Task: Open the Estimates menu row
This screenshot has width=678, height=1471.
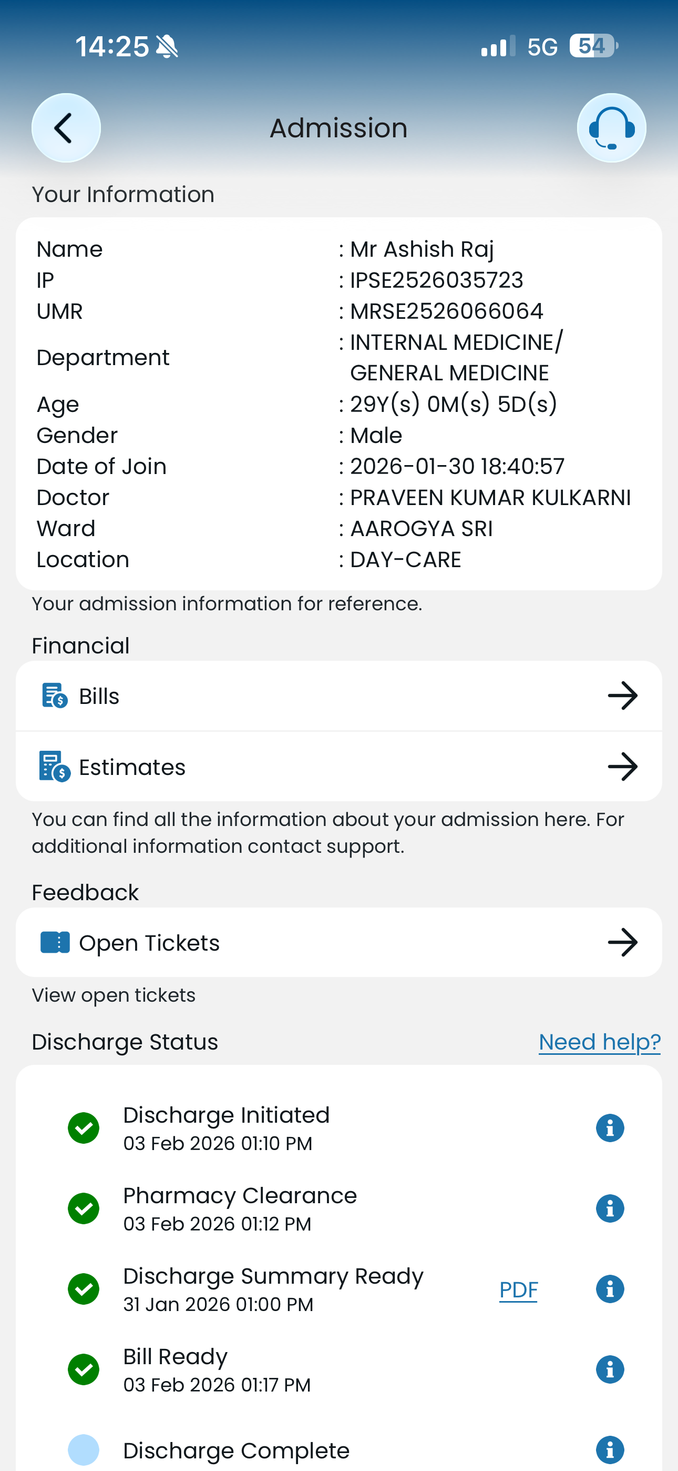Action: pyautogui.click(x=339, y=767)
